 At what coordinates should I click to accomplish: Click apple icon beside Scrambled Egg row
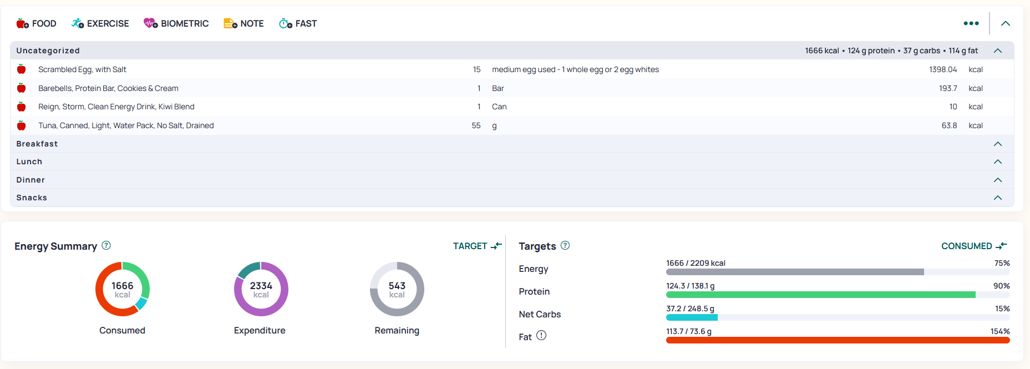22,69
